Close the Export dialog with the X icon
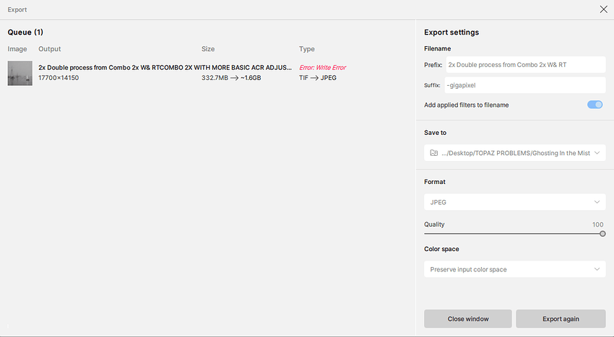The width and height of the screenshot is (614, 337). 603,9
